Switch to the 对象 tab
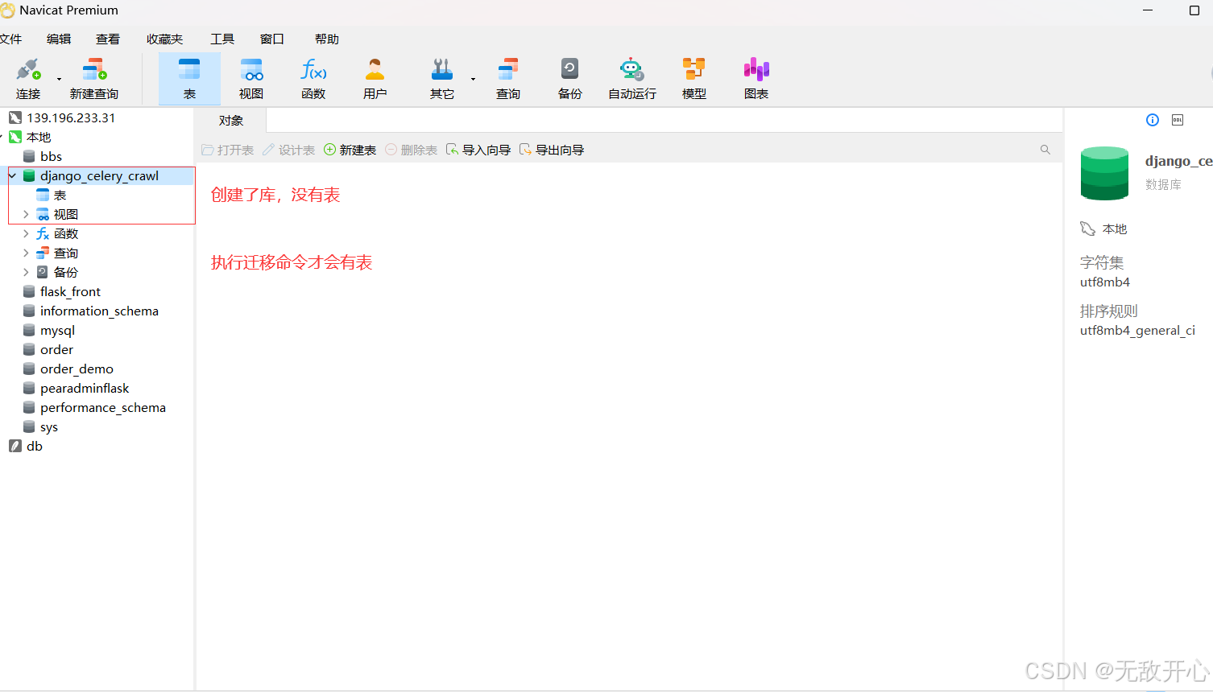This screenshot has width=1213, height=692. click(231, 121)
